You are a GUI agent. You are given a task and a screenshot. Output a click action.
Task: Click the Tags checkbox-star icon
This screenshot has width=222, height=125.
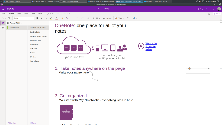point(116,18)
